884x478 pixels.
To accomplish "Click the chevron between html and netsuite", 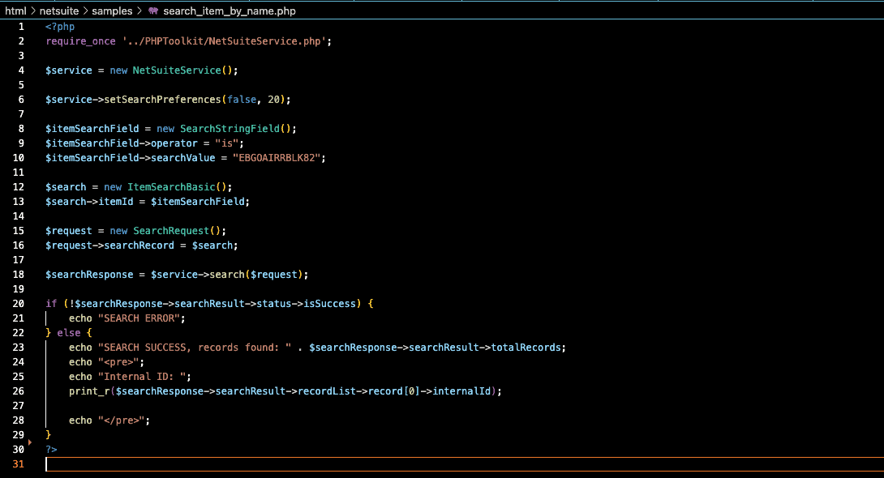I will click(33, 11).
